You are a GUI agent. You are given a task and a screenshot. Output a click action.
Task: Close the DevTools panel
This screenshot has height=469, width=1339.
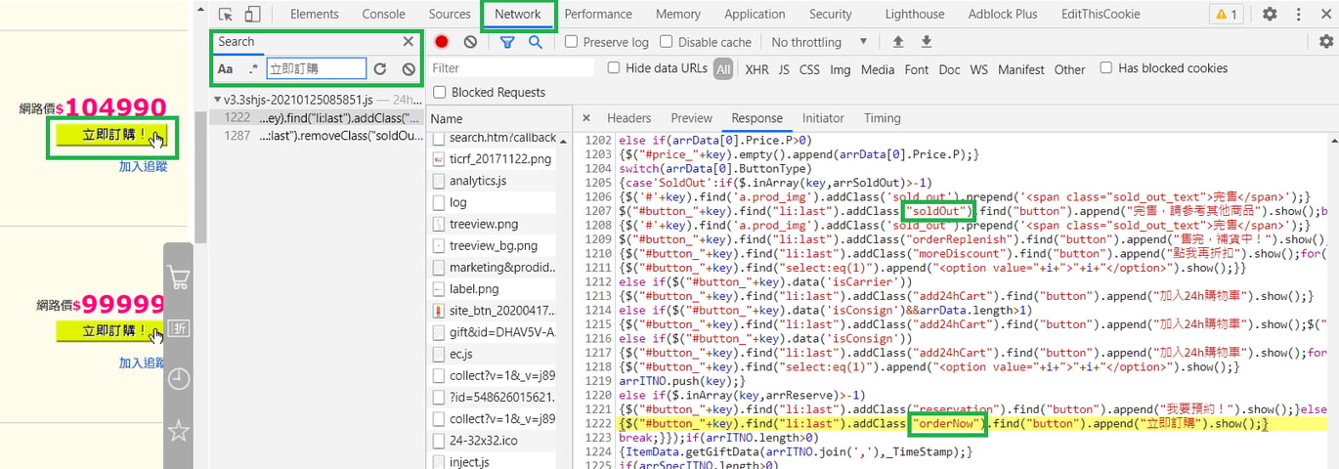(1324, 14)
